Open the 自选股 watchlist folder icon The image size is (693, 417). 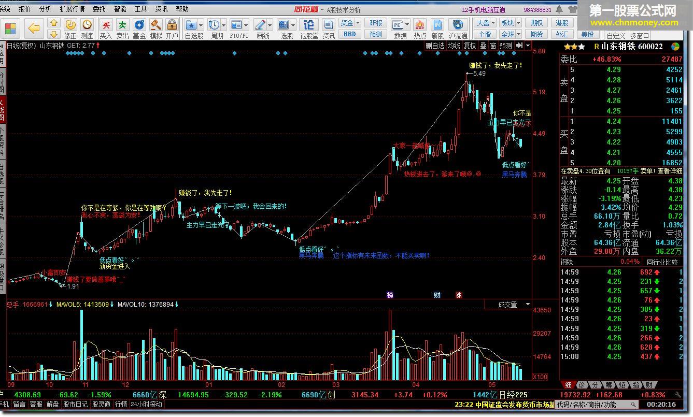click(191, 25)
